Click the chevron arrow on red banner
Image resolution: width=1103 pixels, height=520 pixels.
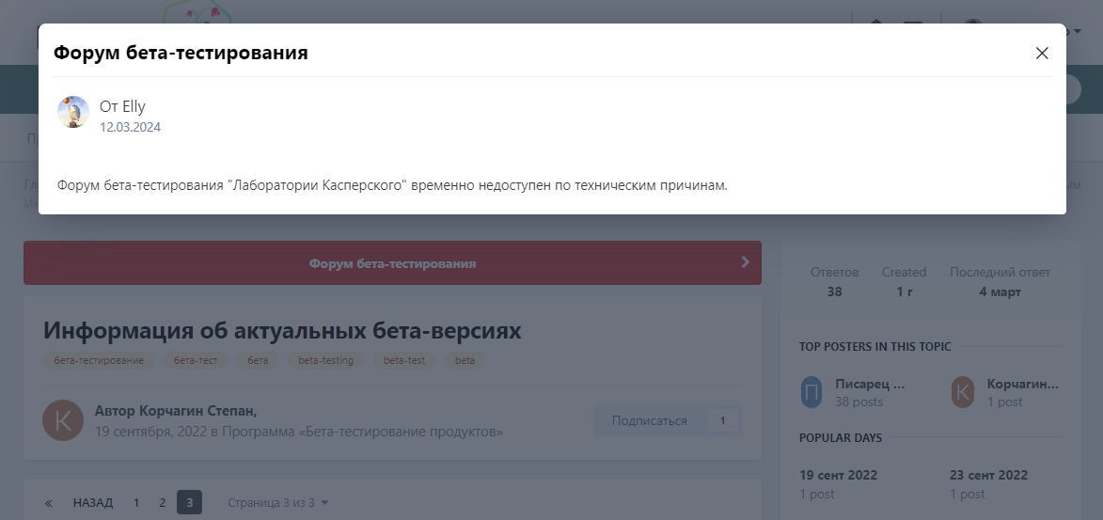coord(746,261)
